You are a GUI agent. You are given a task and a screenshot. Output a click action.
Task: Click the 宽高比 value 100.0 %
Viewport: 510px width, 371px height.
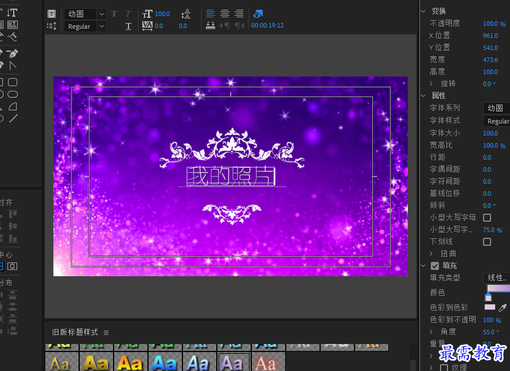(494, 146)
